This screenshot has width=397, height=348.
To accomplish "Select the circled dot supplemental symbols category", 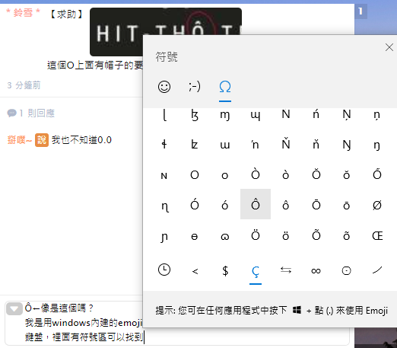I will [346, 271].
